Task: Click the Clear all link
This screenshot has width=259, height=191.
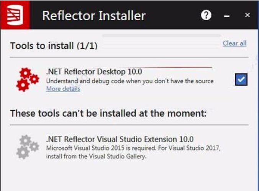Action: tap(234, 43)
